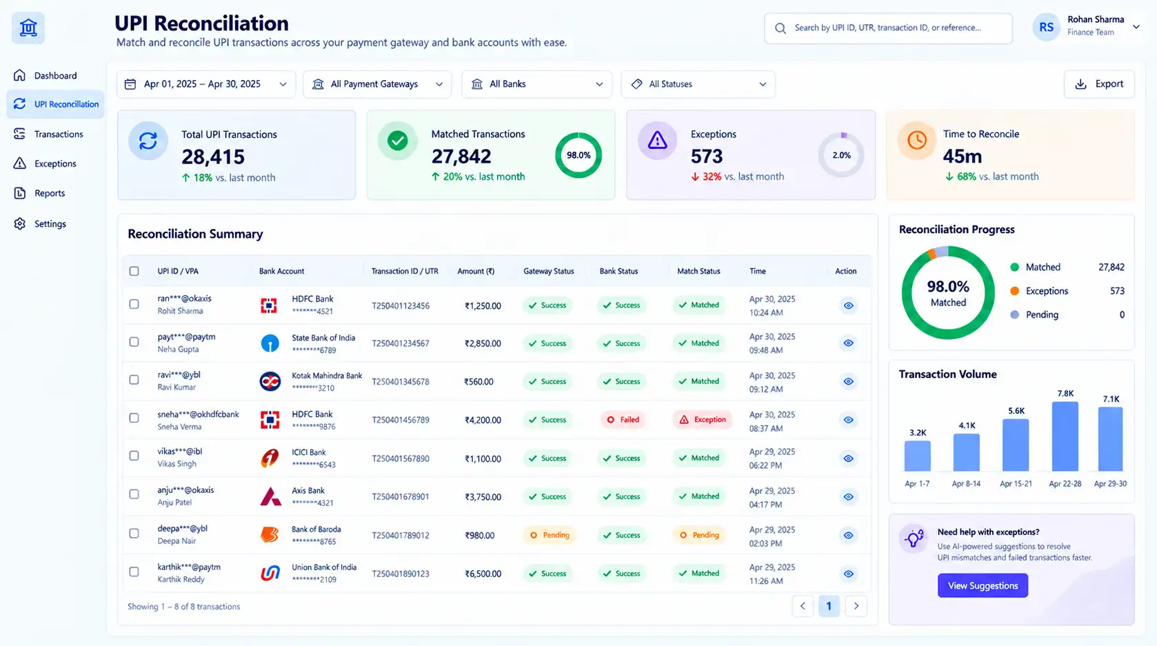Click the Exception status badge for Sneha Verma
The width and height of the screenshot is (1157, 646).
click(703, 419)
